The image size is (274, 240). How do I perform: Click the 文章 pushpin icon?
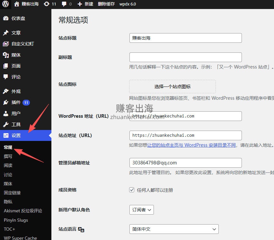click(6, 33)
